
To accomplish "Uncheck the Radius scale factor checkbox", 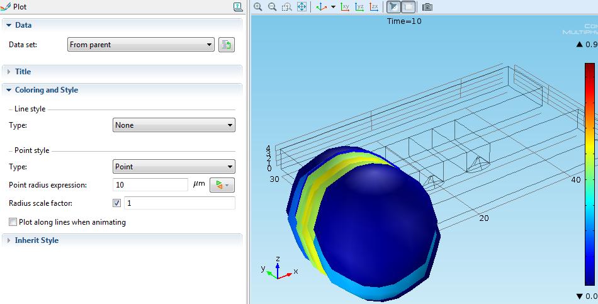I will [116, 203].
